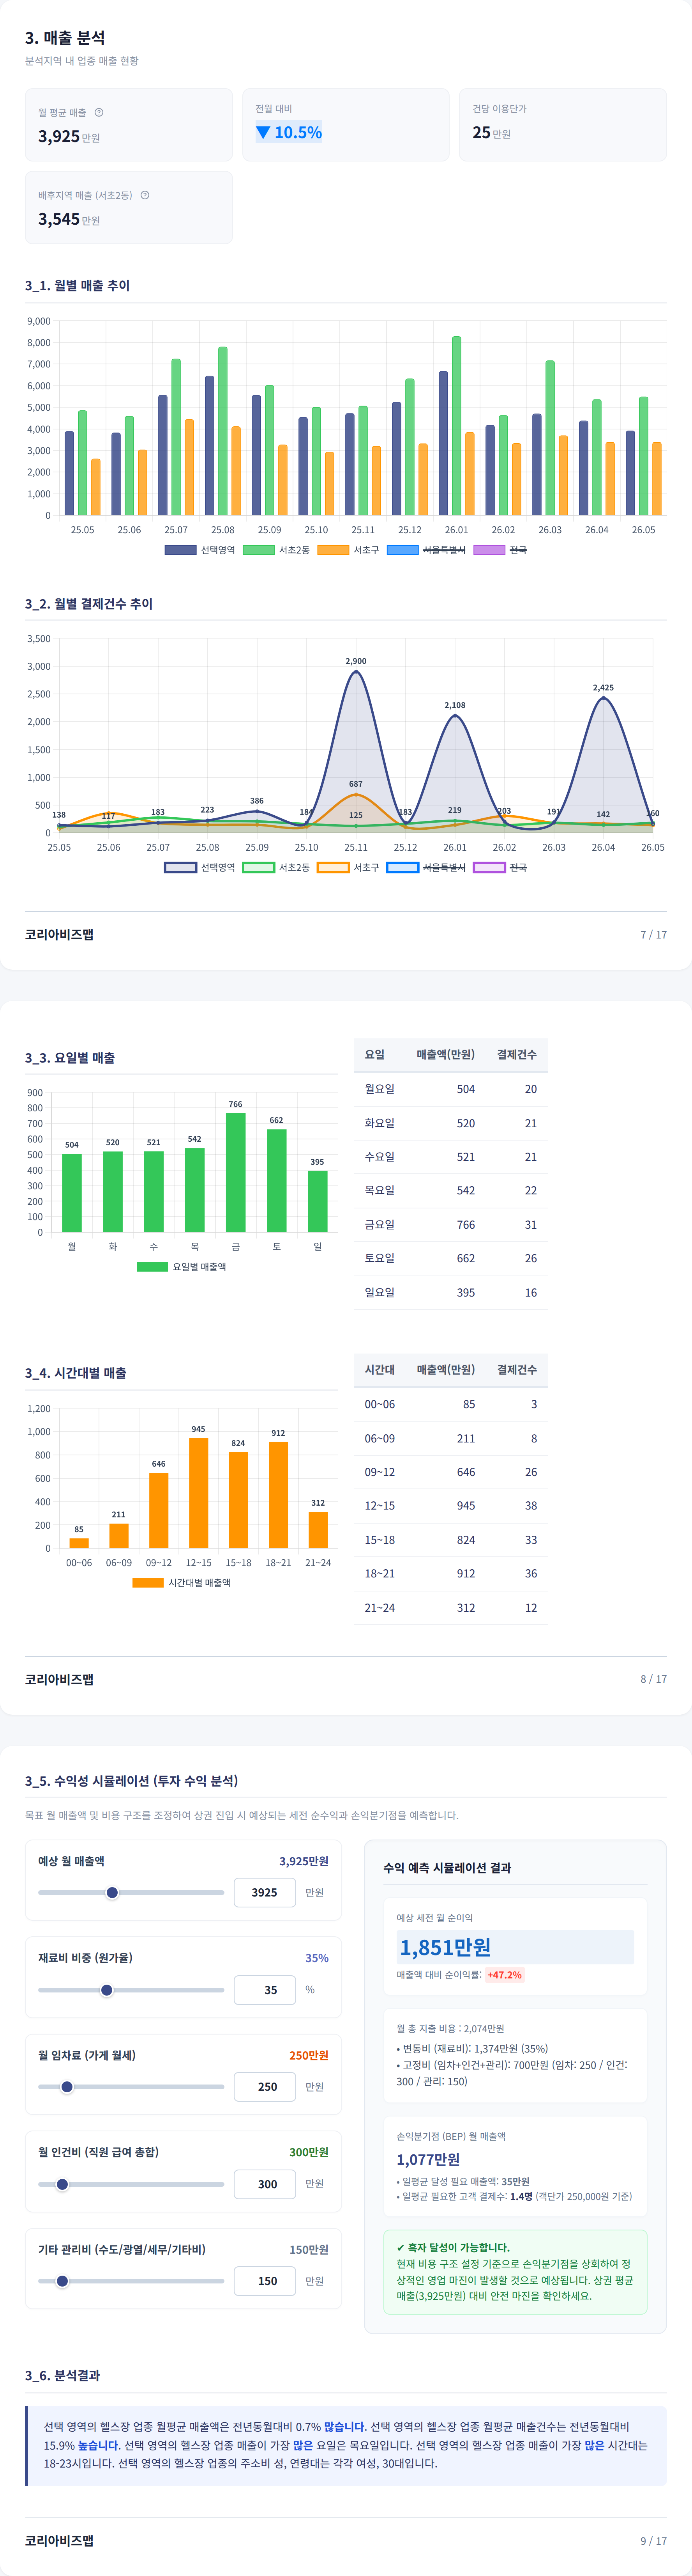Click the 월 임차료 slider handle
The image size is (692, 2576).
(67, 2087)
